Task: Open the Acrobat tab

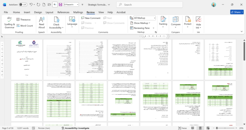Action: click(x=121, y=12)
